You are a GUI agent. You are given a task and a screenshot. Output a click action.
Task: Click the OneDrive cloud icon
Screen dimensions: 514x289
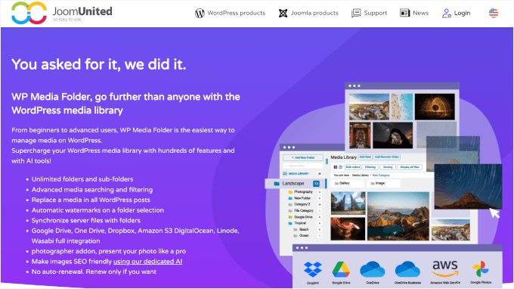372,269
